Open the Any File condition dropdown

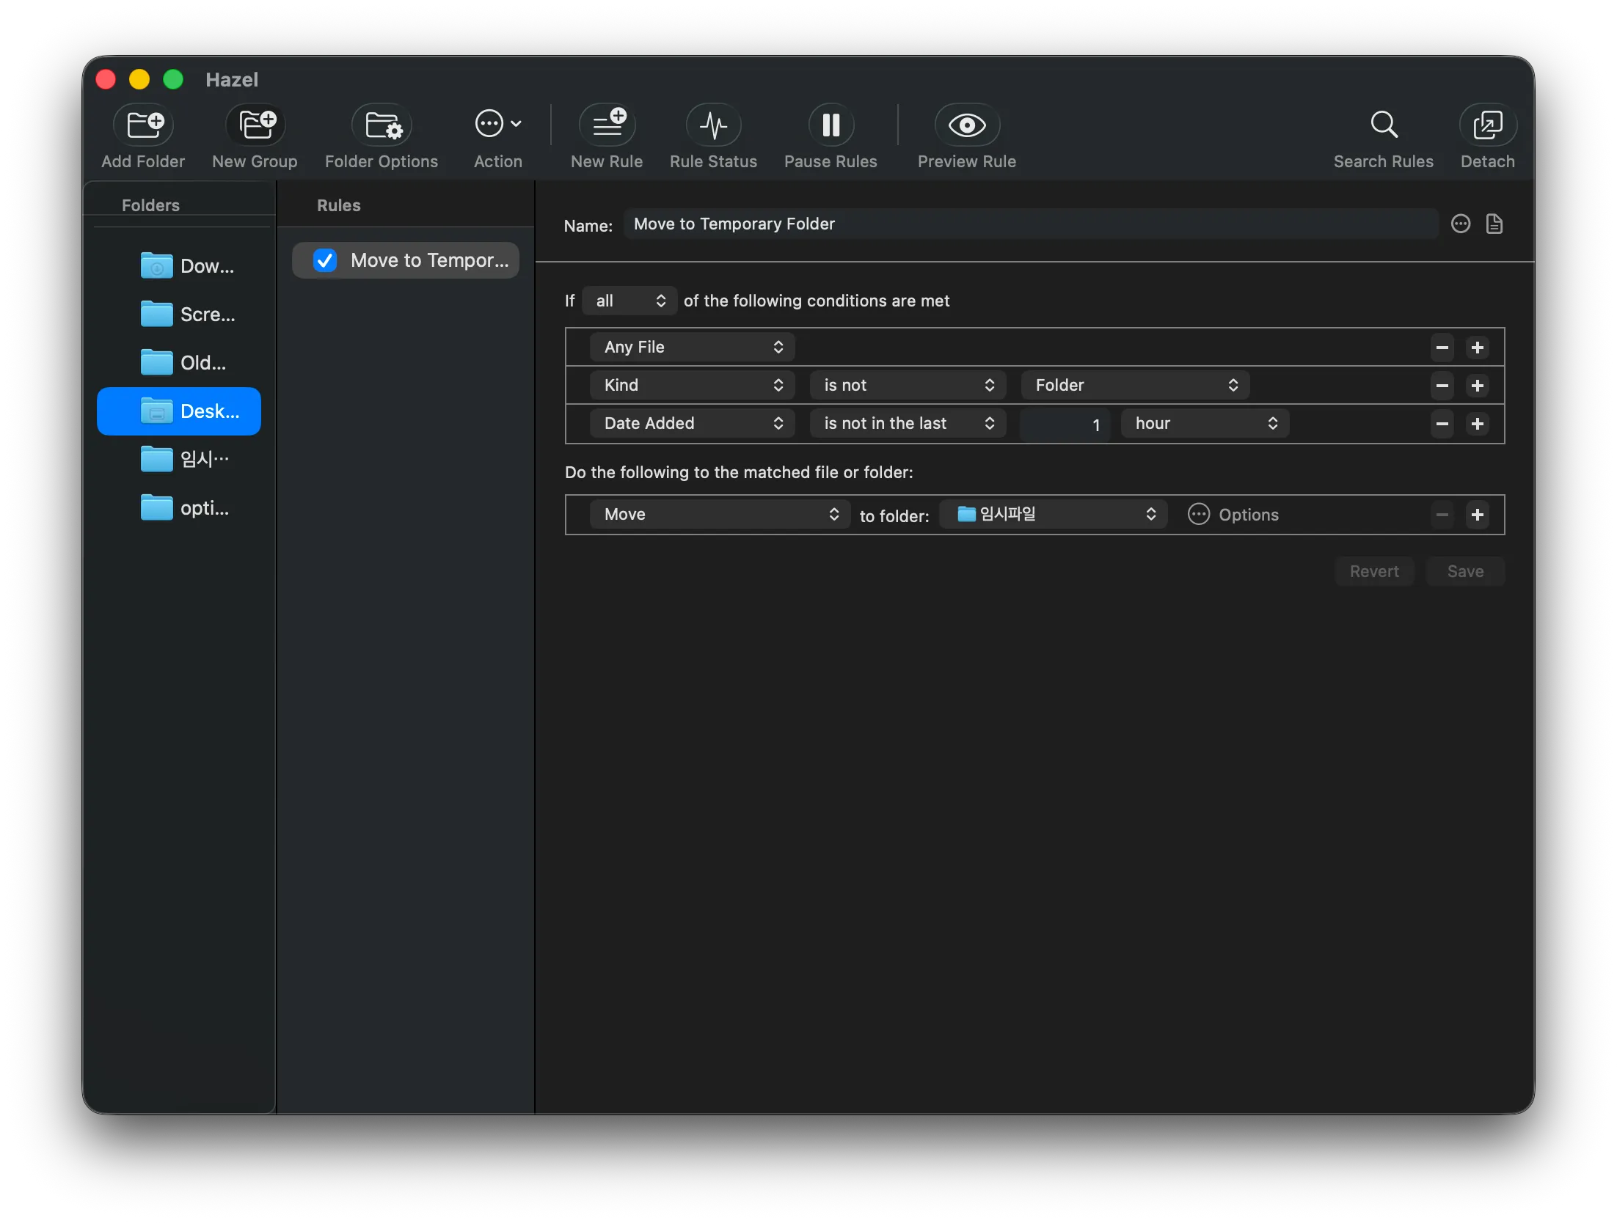[x=692, y=347]
